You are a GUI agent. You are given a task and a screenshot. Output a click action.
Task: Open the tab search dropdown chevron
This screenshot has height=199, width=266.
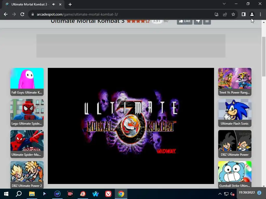[x=224, y=4]
